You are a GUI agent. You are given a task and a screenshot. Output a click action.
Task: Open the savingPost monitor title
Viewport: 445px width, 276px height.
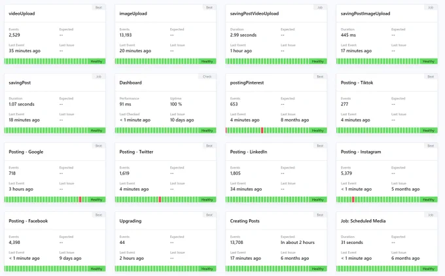tap(20, 83)
